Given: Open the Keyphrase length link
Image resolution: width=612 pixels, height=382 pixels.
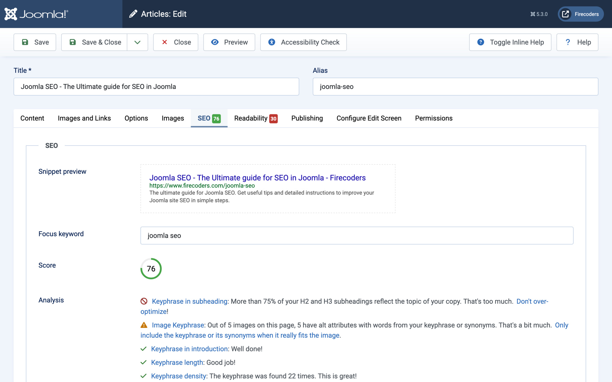Looking at the screenshot, I should [x=177, y=362].
